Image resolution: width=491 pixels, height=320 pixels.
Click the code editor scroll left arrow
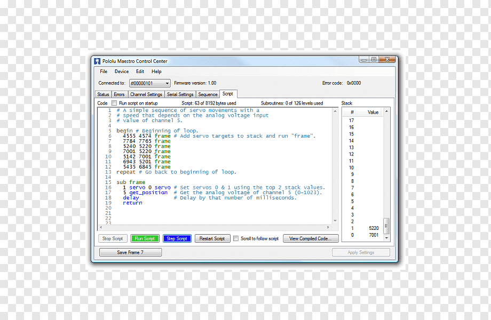(101, 227)
